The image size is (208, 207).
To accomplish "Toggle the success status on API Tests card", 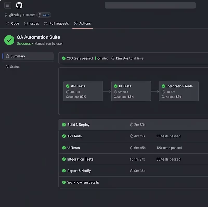I will 68,86.
